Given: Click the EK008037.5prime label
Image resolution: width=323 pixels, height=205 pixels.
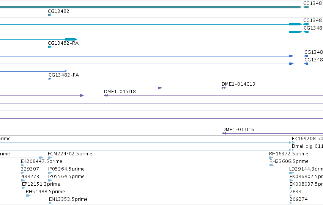Looking at the screenshot, I should pyautogui.click(x=306, y=184).
